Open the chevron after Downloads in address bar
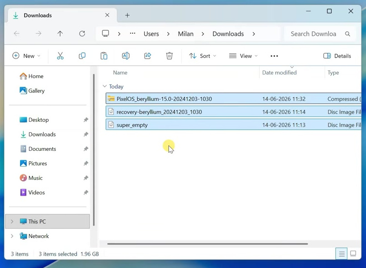The width and height of the screenshot is (366, 268). (254, 34)
